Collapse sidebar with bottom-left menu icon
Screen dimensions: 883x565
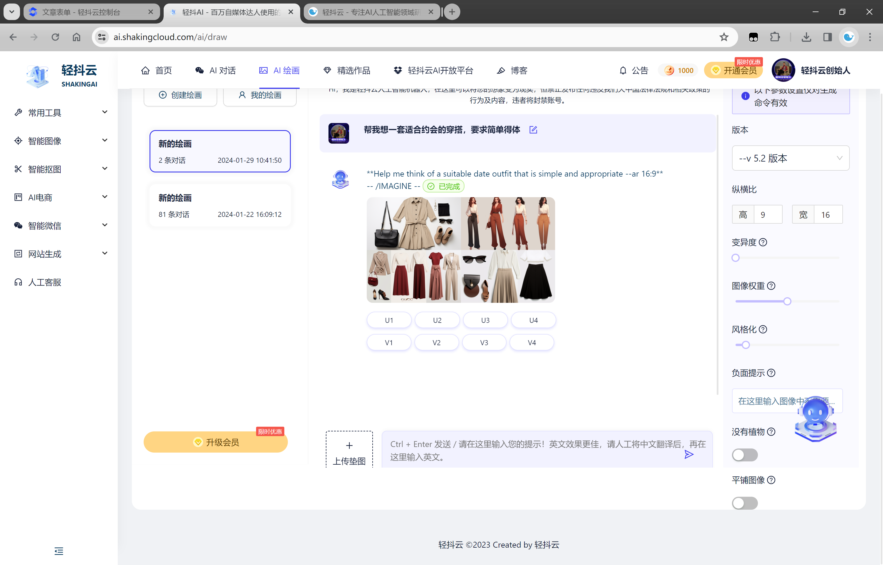coord(59,551)
